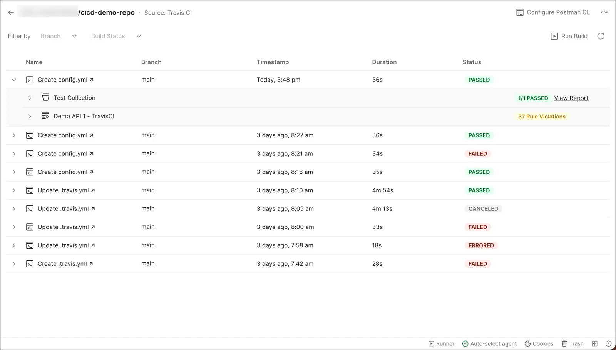Open the View Report link
The height and width of the screenshot is (350, 616).
(571, 98)
